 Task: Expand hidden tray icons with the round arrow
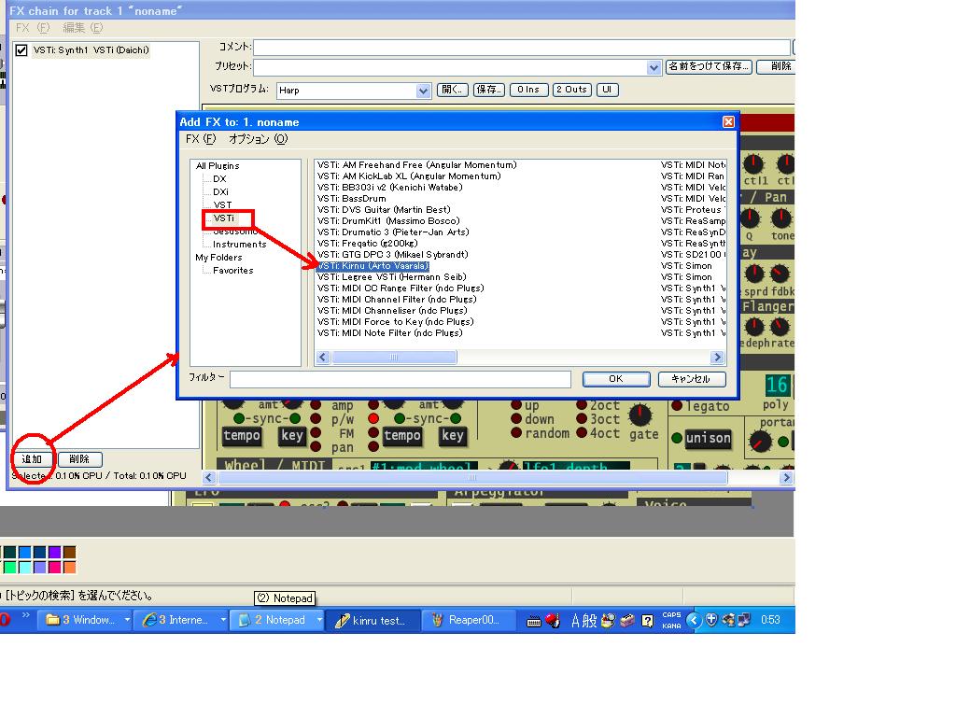pyautogui.click(x=694, y=620)
